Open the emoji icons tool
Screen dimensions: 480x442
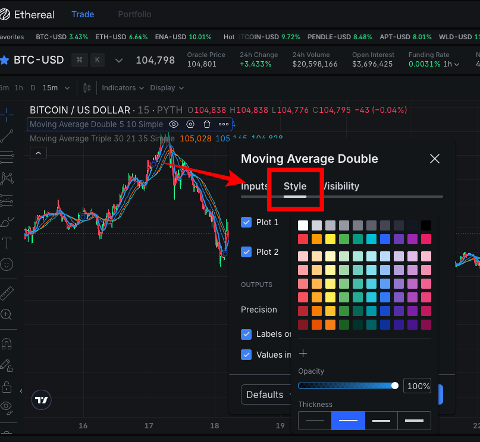(x=7, y=264)
